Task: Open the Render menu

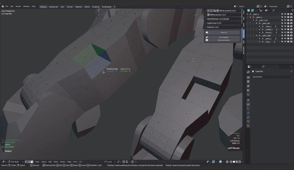Action: [18, 6]
